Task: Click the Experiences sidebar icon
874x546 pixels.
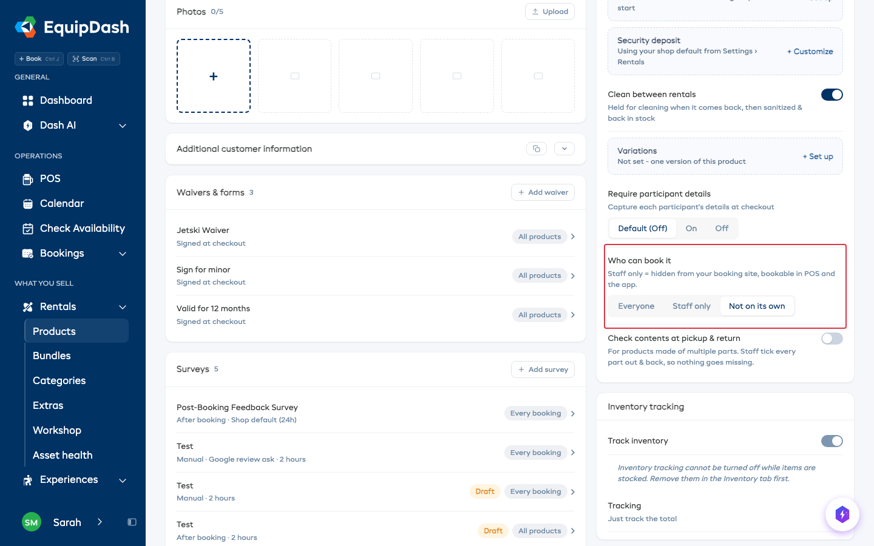Action: pos(28,480)
